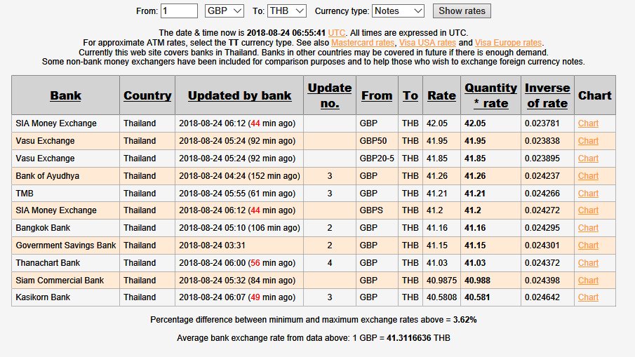Open Chart link for Bangkok Bank
The width and height of the screenshot is (635, 357).
[x=588, y=228]
